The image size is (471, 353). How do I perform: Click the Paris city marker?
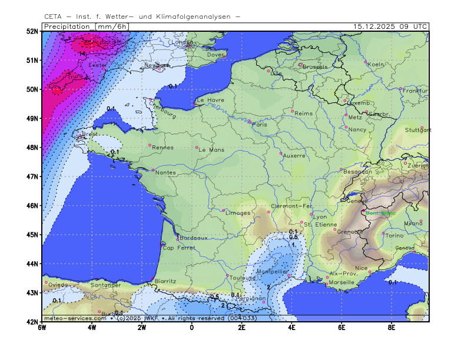(x=250, y=122)
